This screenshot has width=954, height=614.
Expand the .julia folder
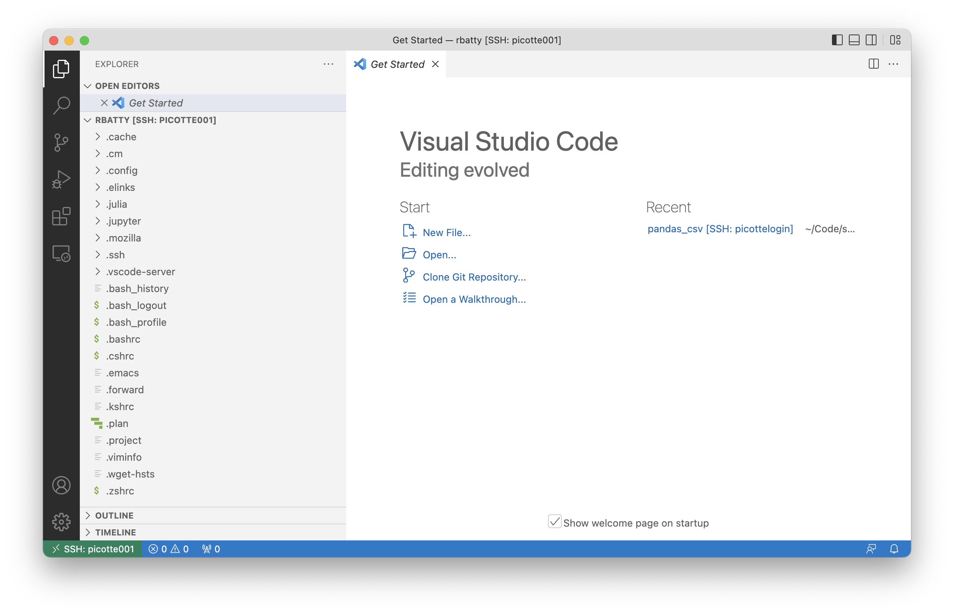click(213, 204)
